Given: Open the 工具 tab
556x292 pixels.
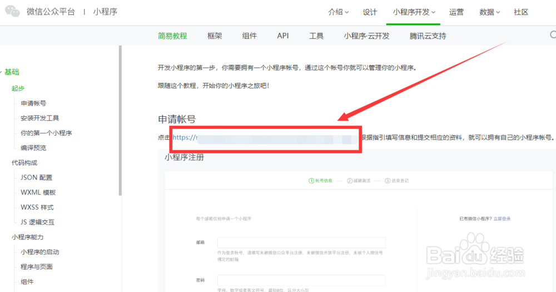Looking at the screenshot, I should (316, 36).
